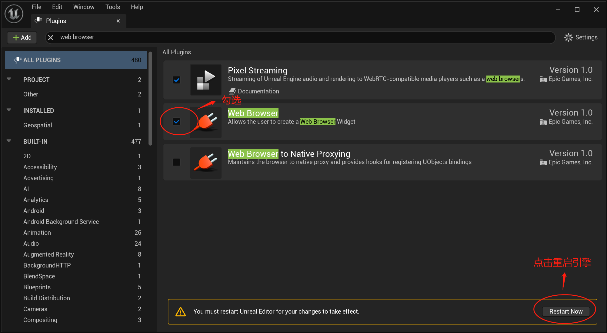Click the Add button
The height and width of the screenshot is (333, 607).
coord(22,38)
